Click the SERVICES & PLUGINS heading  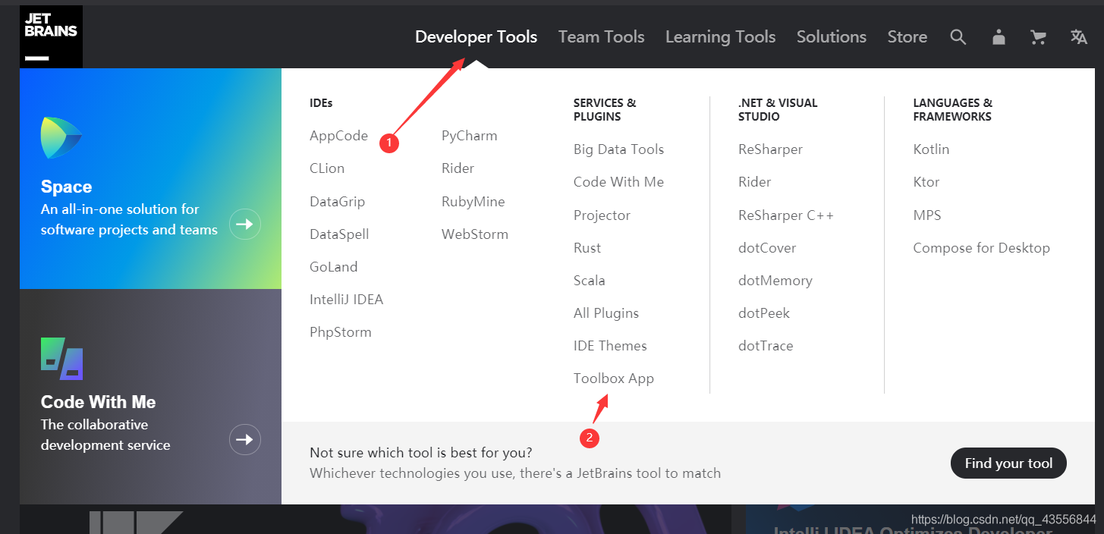(605, 110)
